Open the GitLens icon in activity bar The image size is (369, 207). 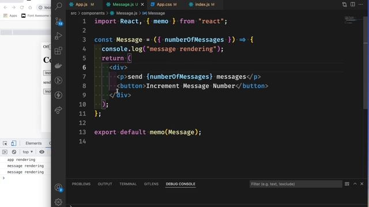click(58, 80)
